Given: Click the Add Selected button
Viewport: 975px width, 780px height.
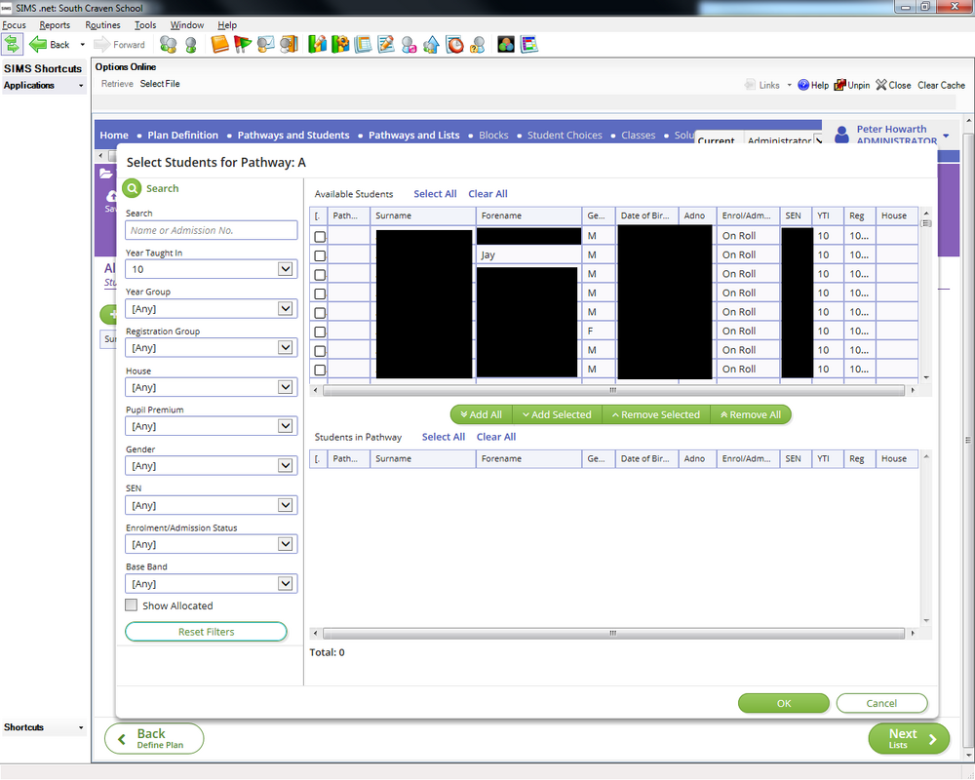Looking at the screenshot, I should pos(557,415).
